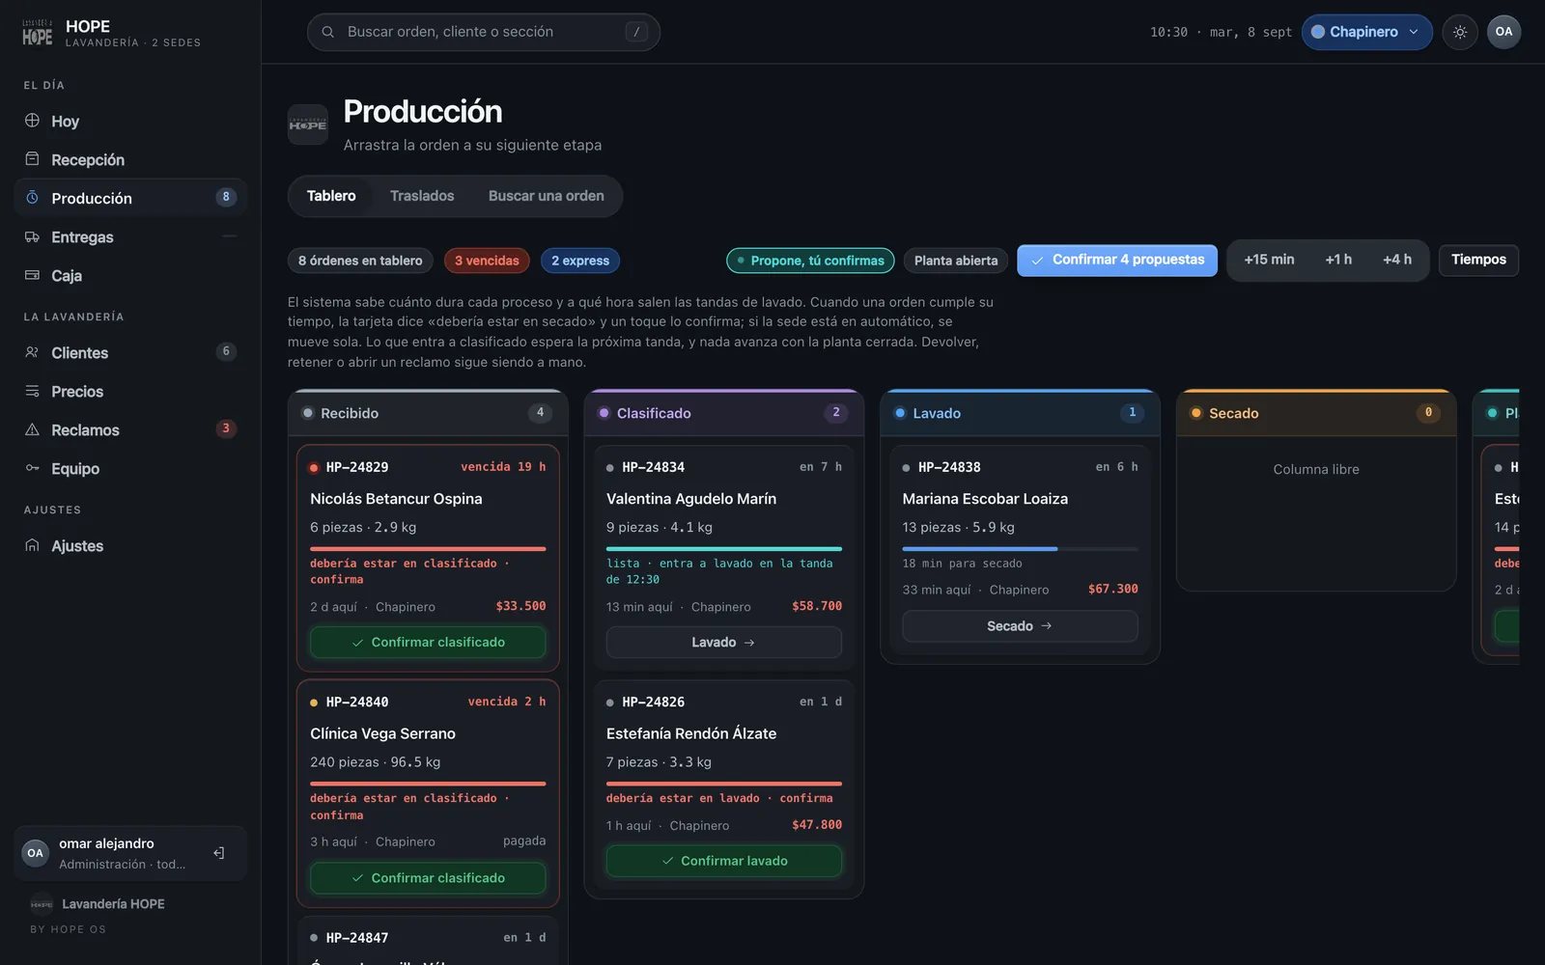
Task: Click '8 órdenes en tablero' chip
Action: 360,261
